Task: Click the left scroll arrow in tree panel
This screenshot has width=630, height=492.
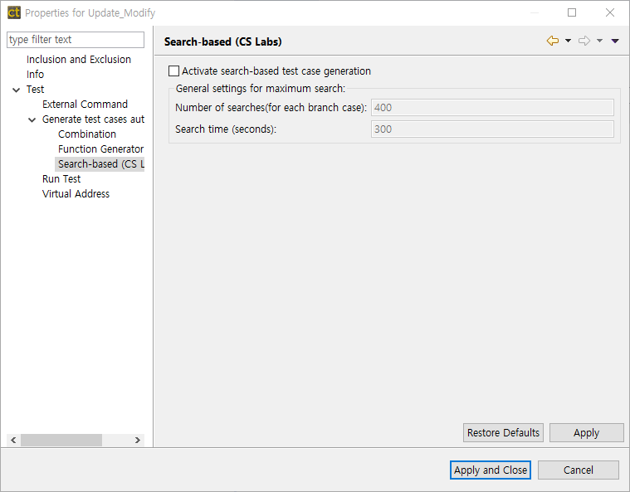Action: pos(12,441)
